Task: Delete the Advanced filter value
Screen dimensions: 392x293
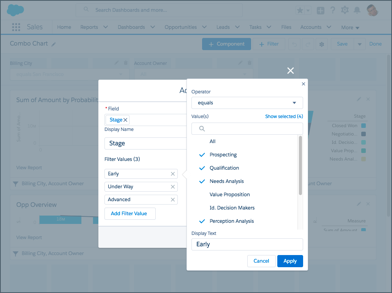Action: 173,200
